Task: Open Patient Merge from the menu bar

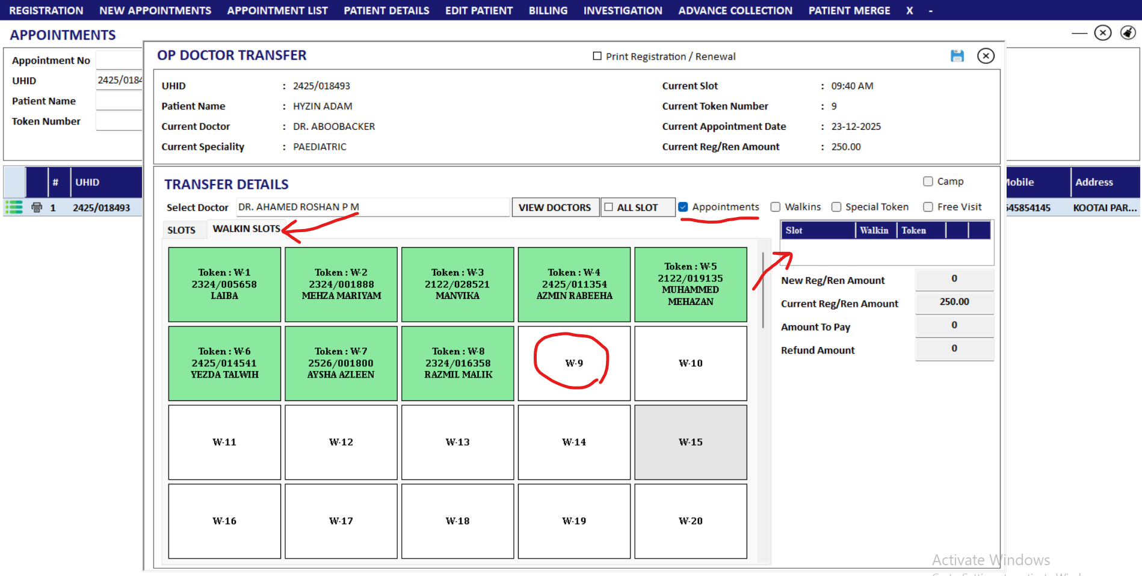Action: pyautogui.click(x=848, y=10)
